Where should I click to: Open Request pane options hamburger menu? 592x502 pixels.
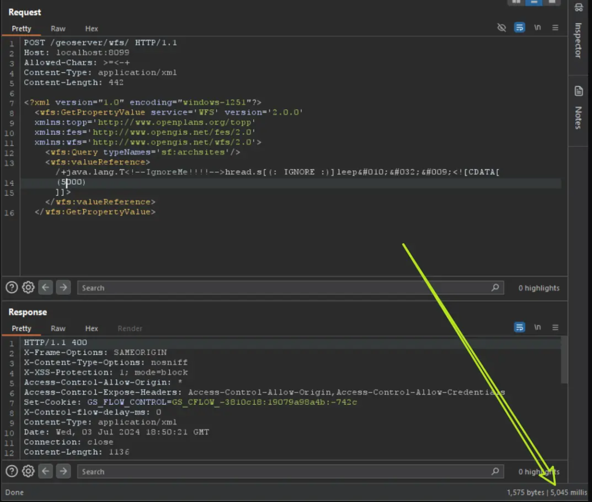point(555,28)
